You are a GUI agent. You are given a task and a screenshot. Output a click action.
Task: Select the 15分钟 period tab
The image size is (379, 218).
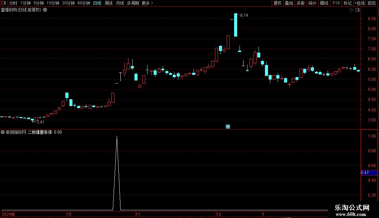click(53, 3)
